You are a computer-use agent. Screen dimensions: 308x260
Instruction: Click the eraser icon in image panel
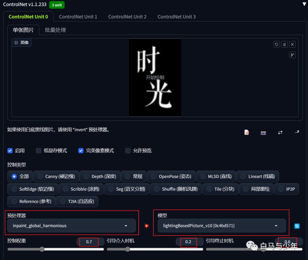(x=284, y=45)
